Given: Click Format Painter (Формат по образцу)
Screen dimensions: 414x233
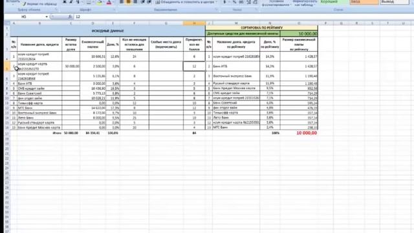Looking at the screenshot, I should (x=39, y=4).
